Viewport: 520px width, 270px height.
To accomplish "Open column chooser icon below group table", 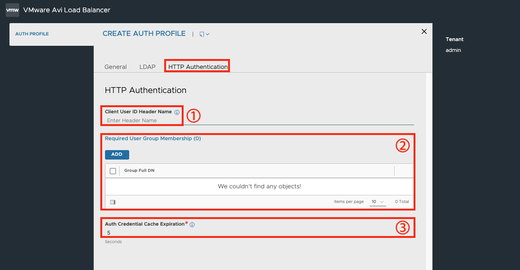I will coord(113,202).
